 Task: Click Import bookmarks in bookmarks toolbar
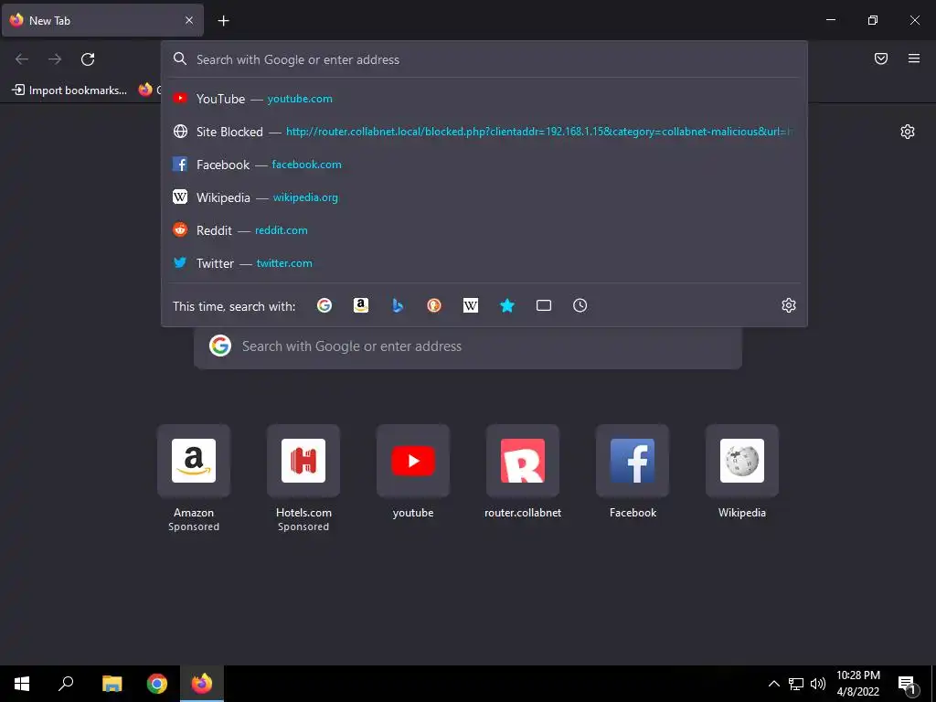tap(69, 90)
